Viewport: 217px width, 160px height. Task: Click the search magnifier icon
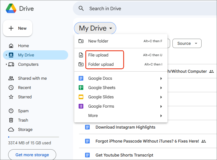click(x=81, y=8)
